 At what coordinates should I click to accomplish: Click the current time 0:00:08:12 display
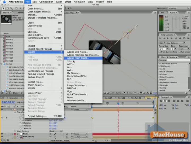(x=8, y=102)
